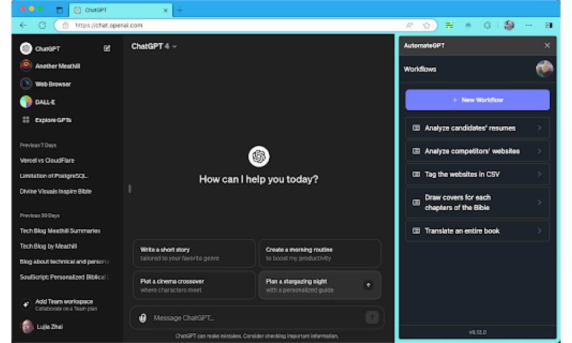
Task: Toggle the browser sidebar icon
Action: tap(549, 25)
